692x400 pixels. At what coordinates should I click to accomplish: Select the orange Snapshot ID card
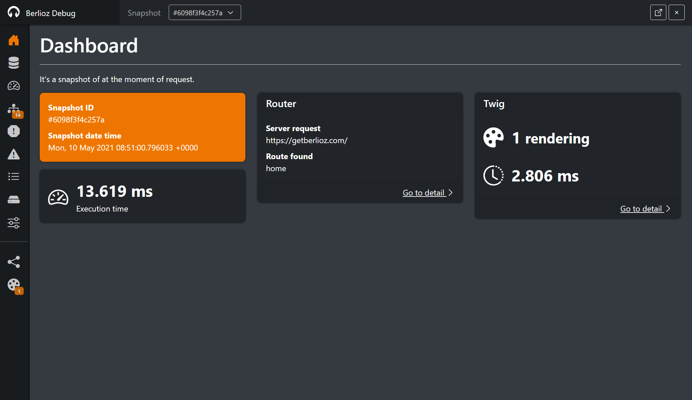pos(142,127)
